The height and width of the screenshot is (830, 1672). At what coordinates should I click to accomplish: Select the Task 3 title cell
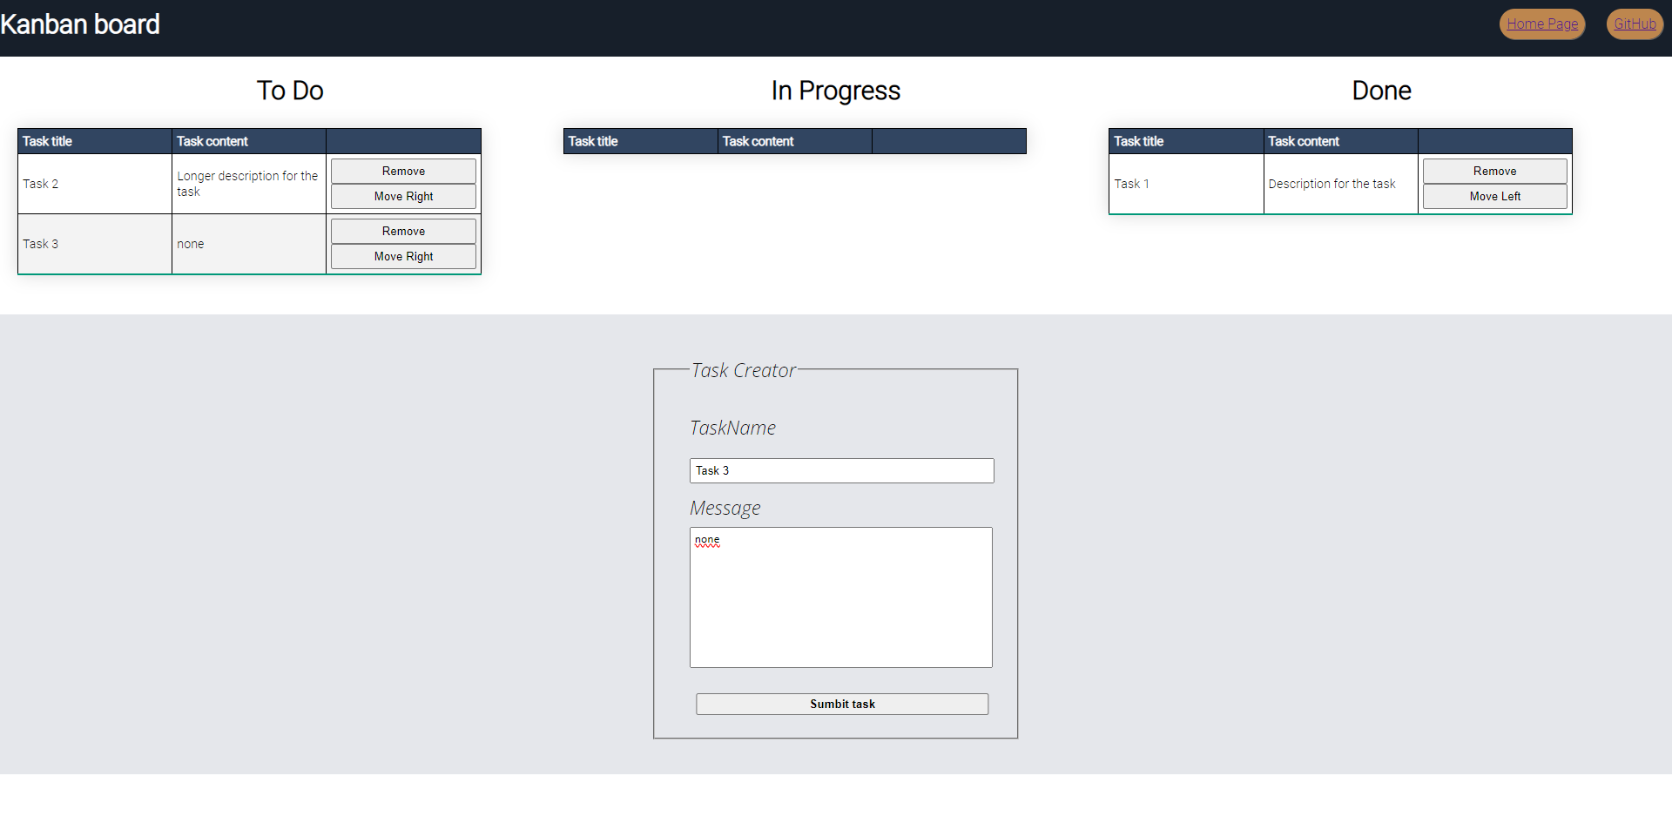click(x=95, y=244)
